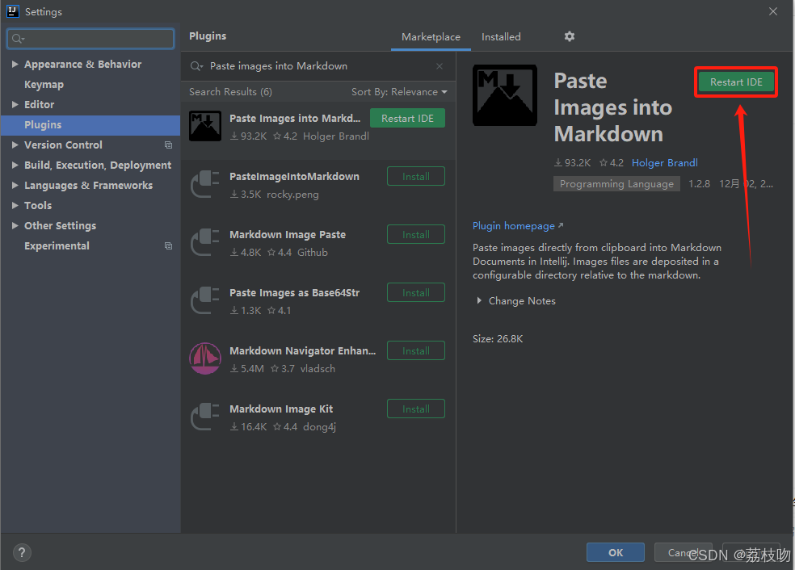Click the plugins settings gear icon
Viewport: 795px width, 570px height.
[x=570, y=36]
